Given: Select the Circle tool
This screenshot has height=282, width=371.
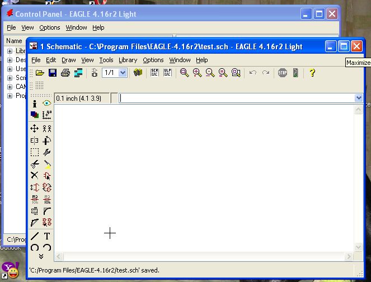Looking at the screenshot, I should (x=35, y=247).
